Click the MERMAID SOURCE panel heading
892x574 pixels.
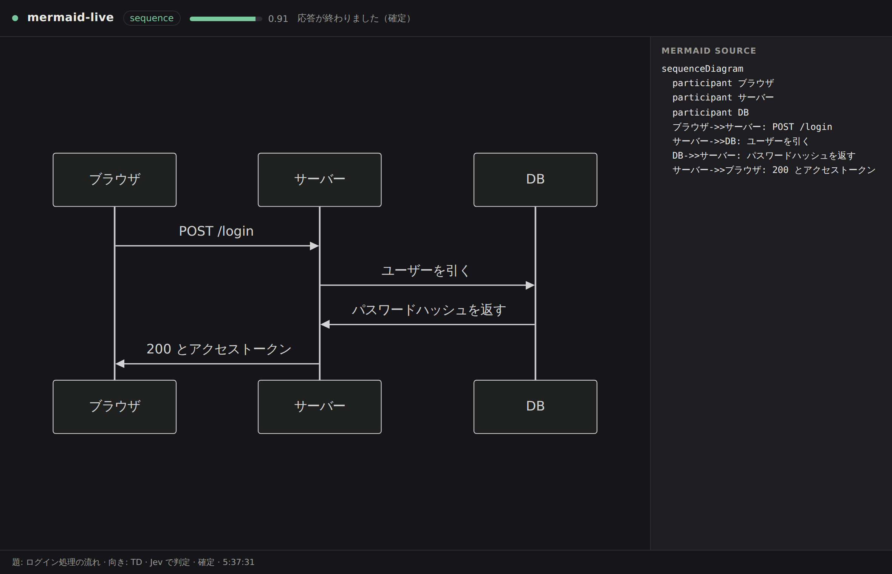tap(709, 51)
